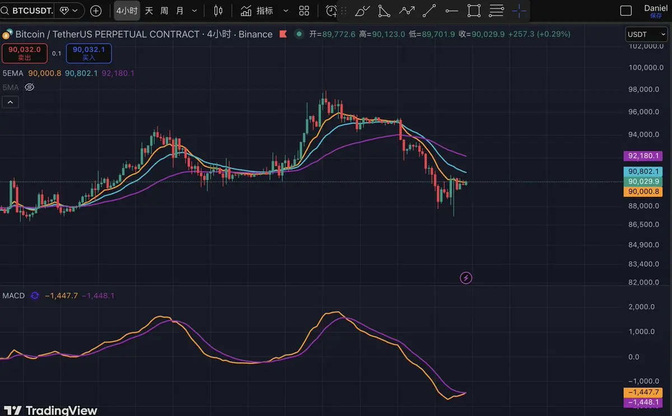Grab the drawing toolbar drag handle
The image size is (672, 416).
pyautogui.click(x=343, y=11)
